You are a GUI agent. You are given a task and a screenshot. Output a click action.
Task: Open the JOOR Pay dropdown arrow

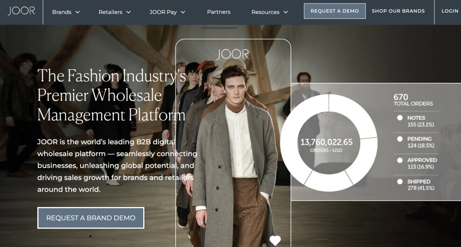click(183, 12)
